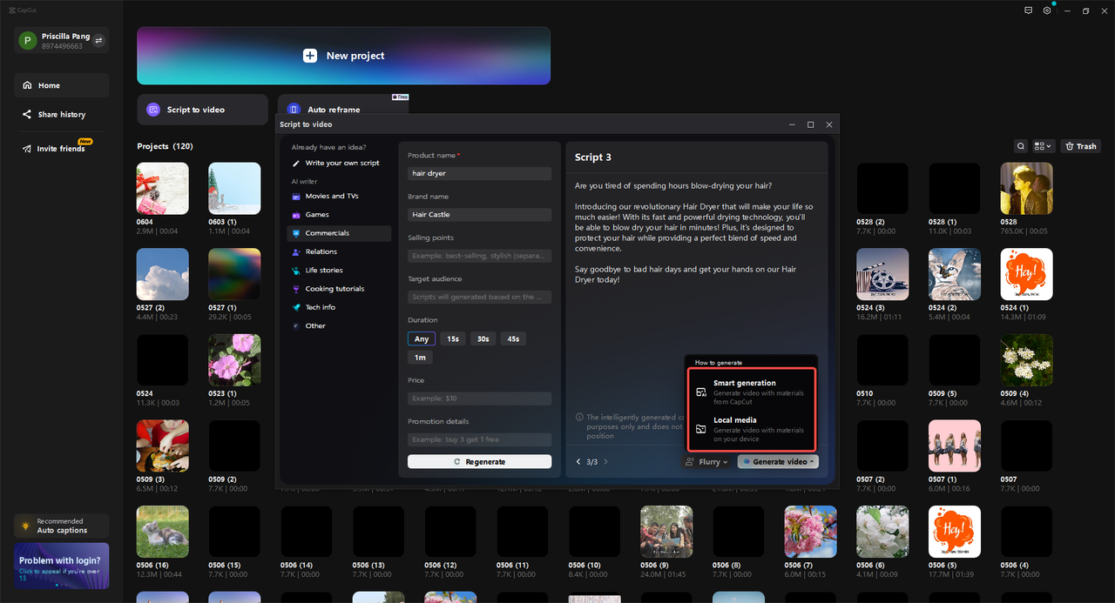Open Share history in sidebar
This screenshot has height=603, width=1115.
61,114
